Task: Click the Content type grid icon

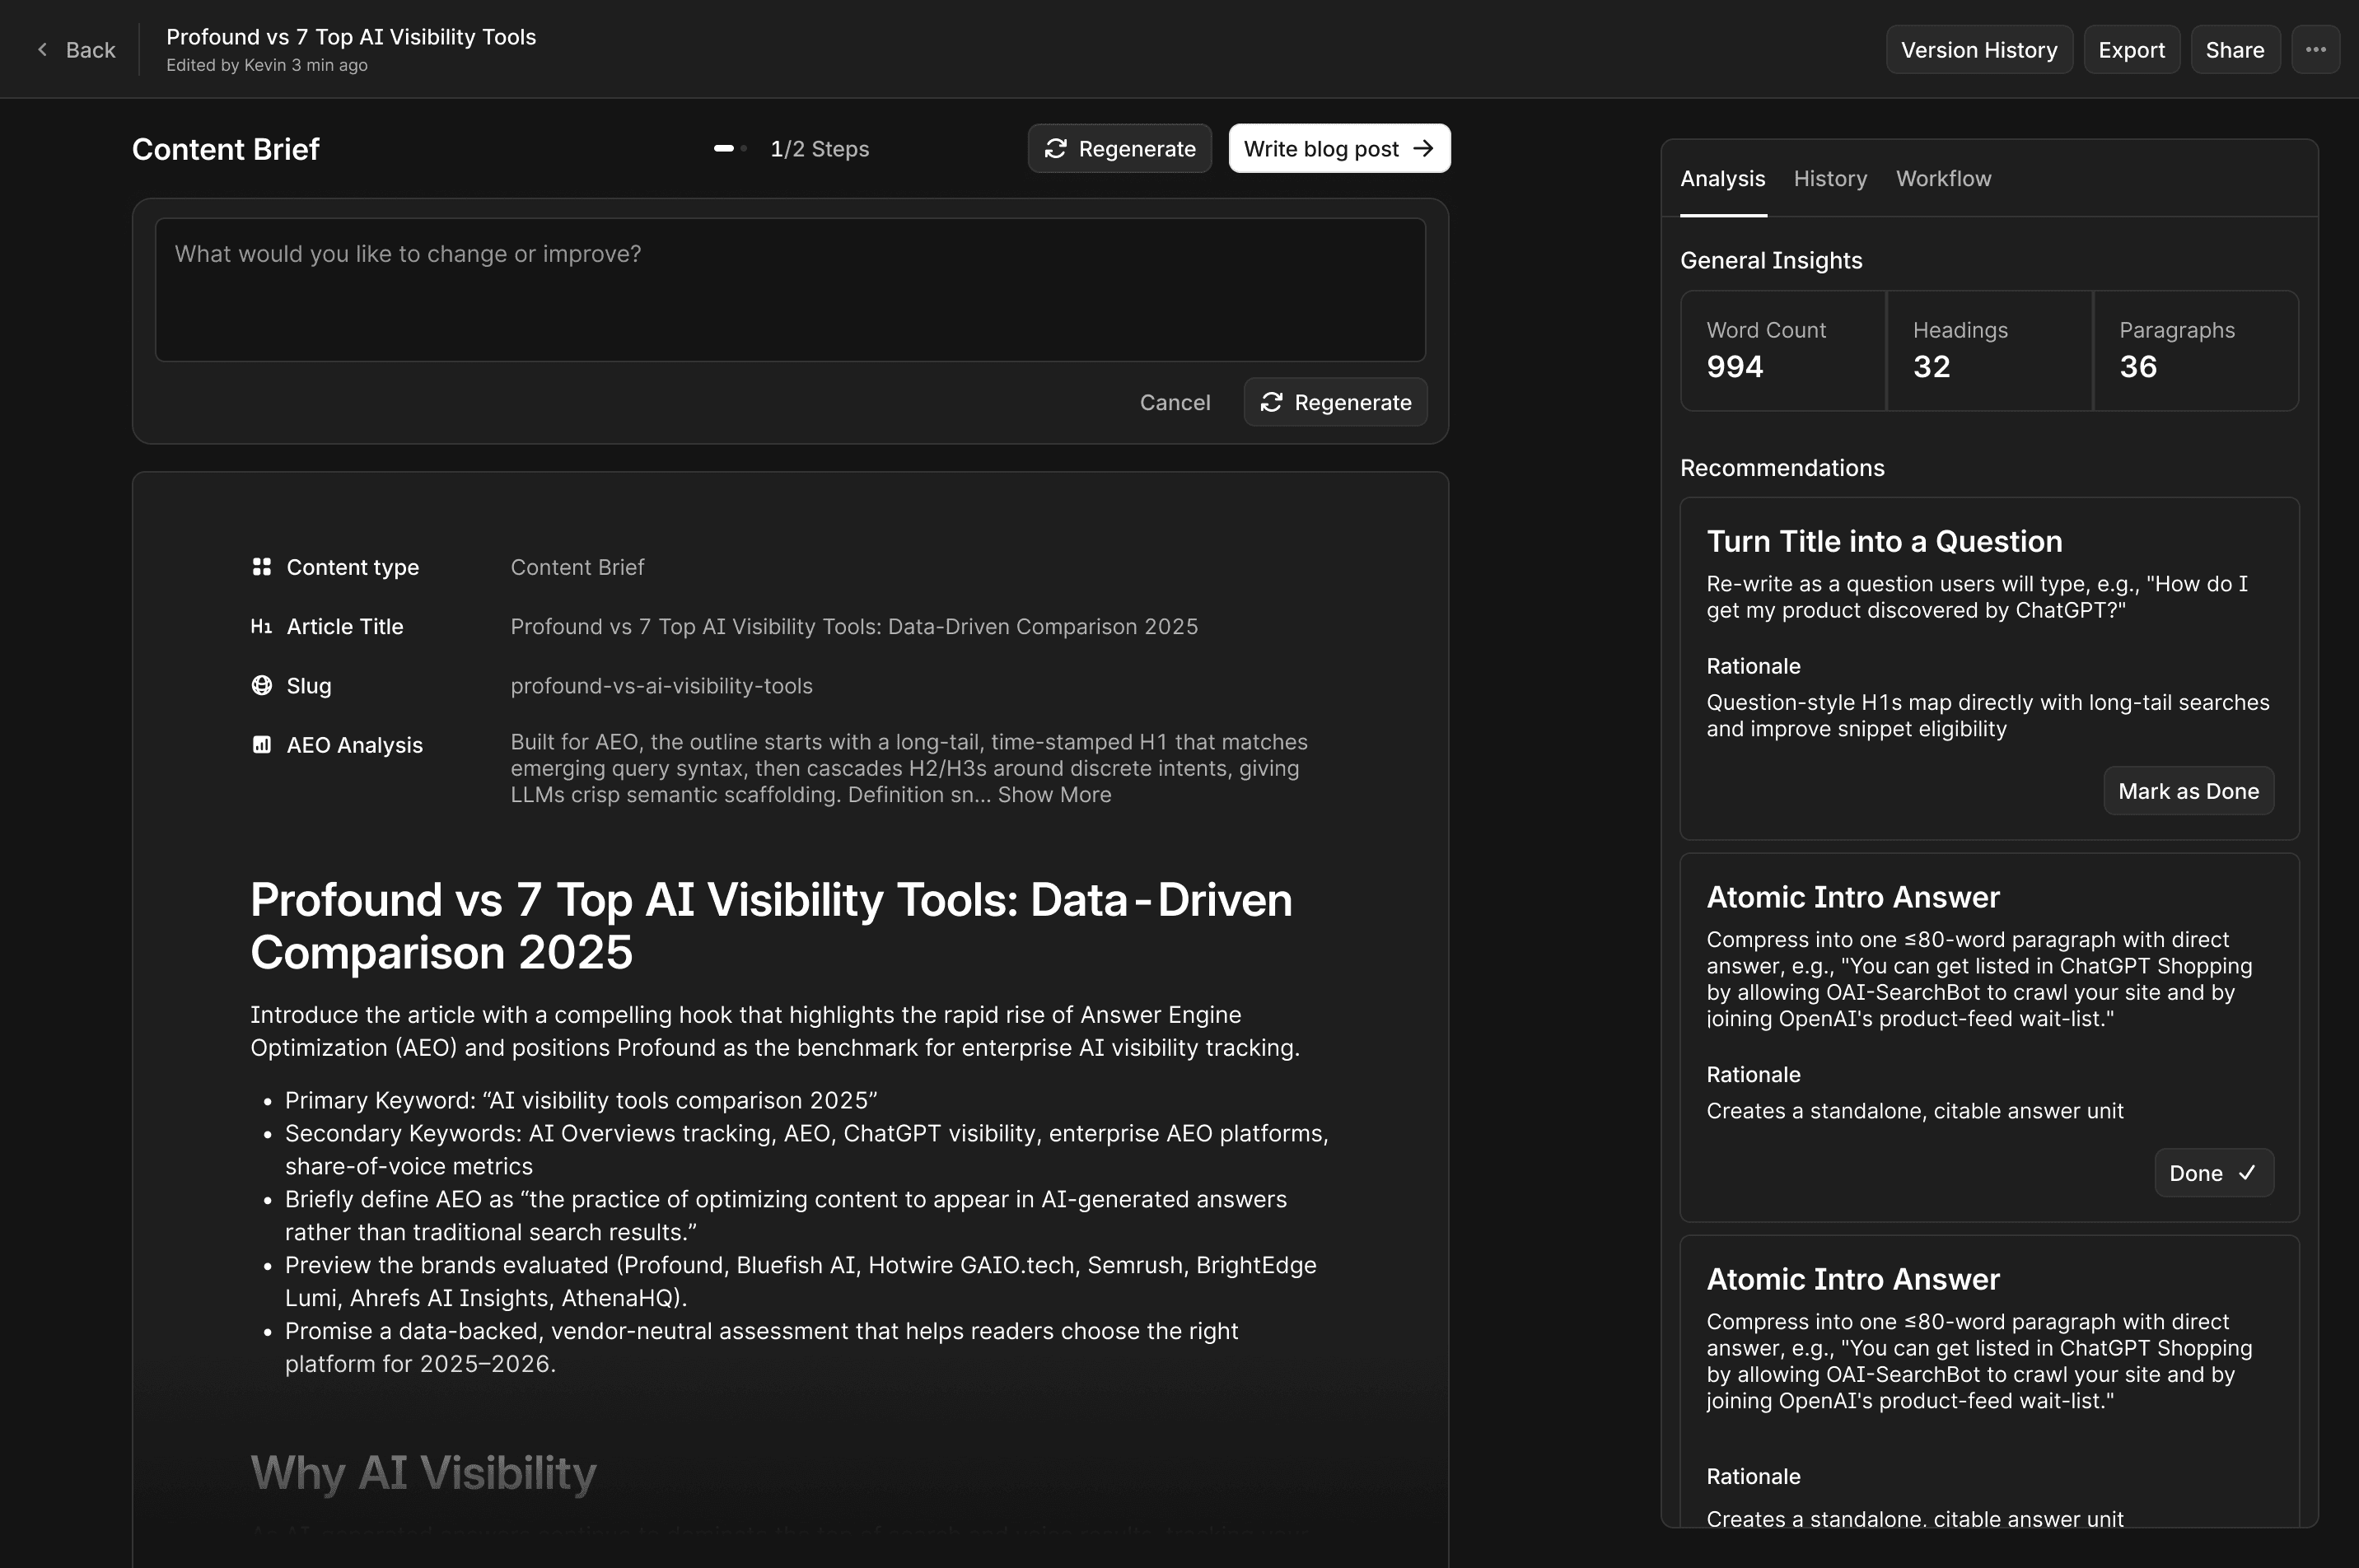Action: [261, 567]
